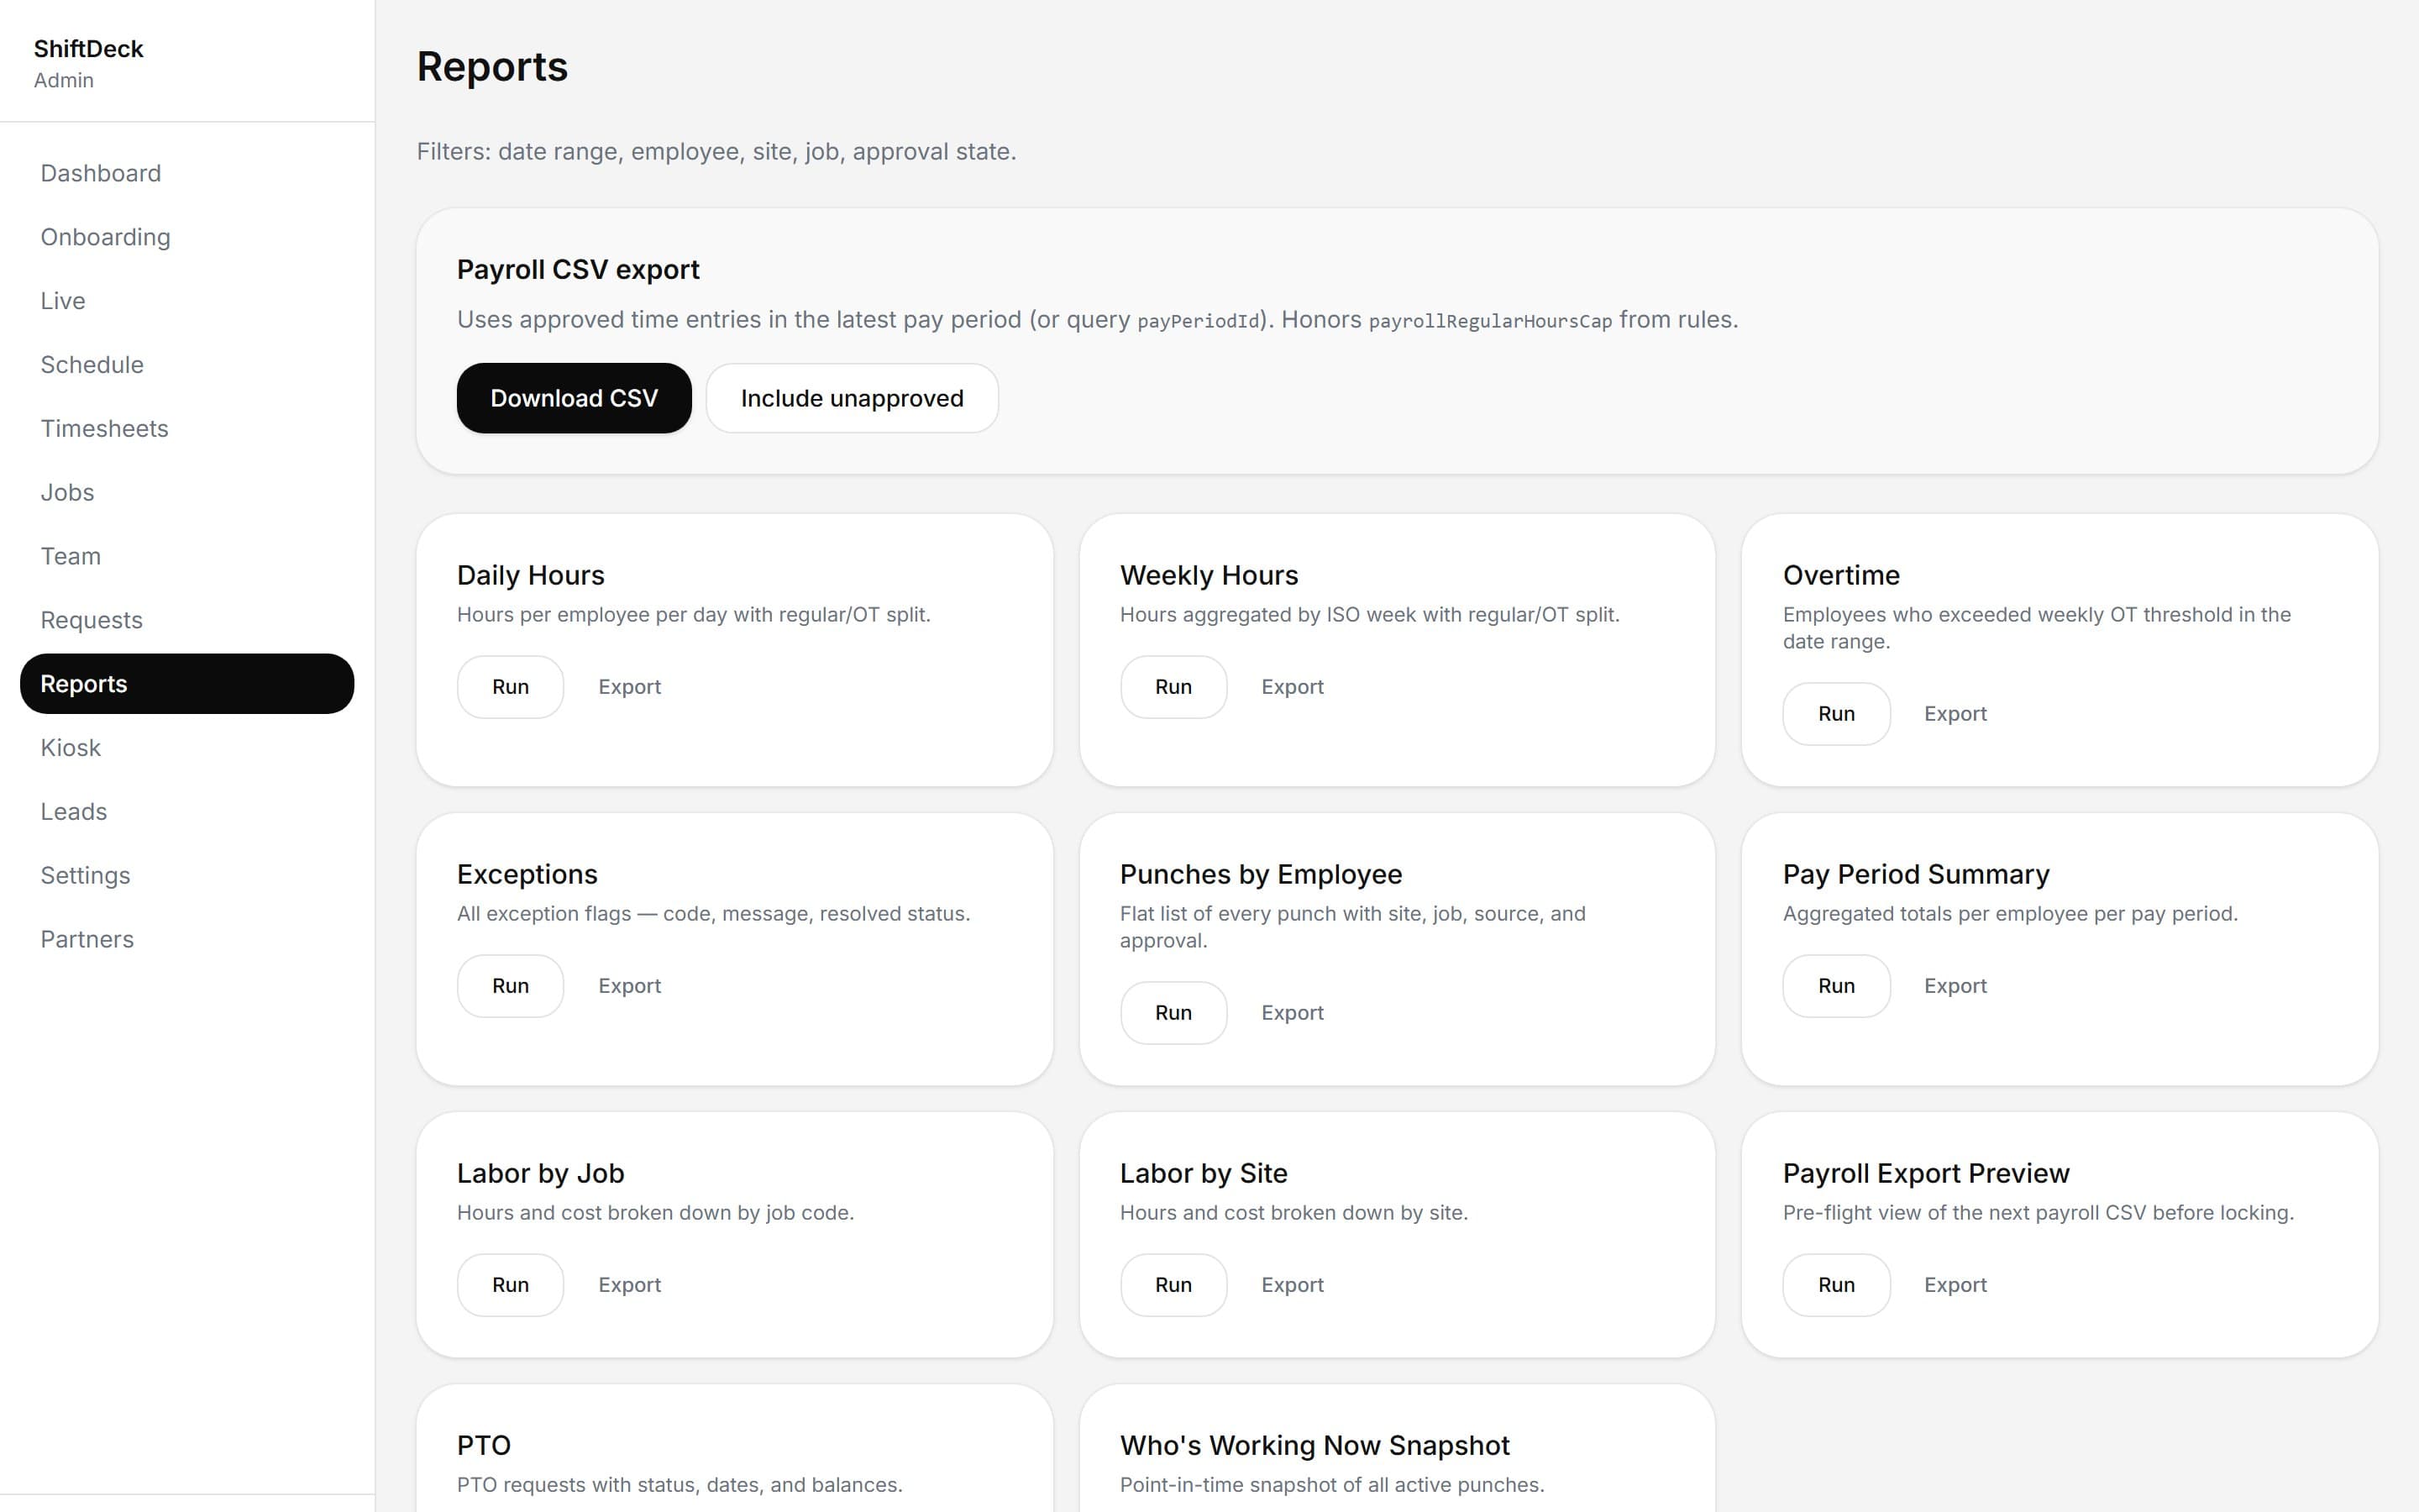Go to Onboarding in the sidebar
This screenshot has height=1512, width=2419.
pyautogui.click(x=187, y=237)
